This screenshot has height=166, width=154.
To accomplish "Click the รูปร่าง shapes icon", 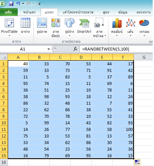I will coord(69,23).
